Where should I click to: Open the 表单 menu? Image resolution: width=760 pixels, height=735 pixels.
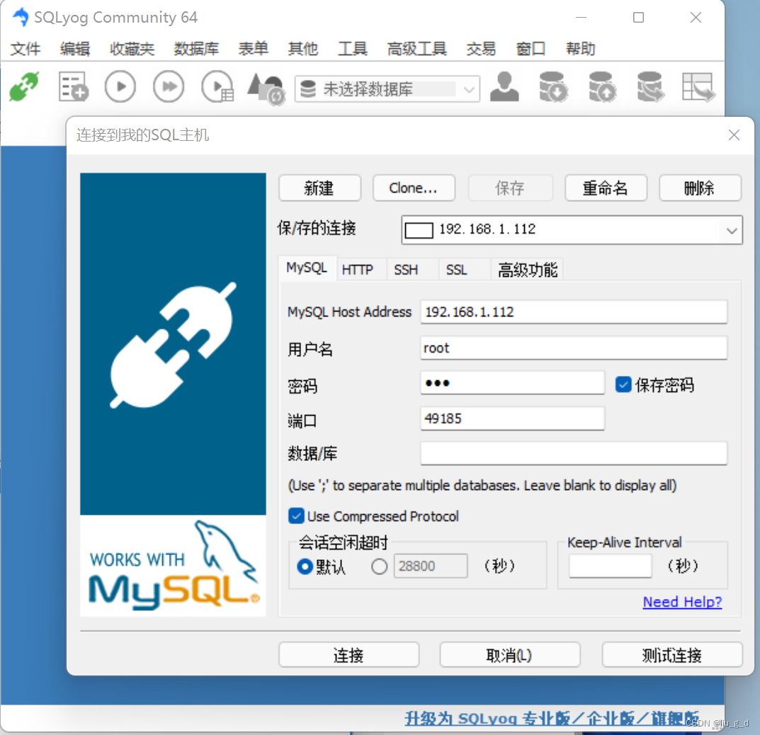[253, 48]
